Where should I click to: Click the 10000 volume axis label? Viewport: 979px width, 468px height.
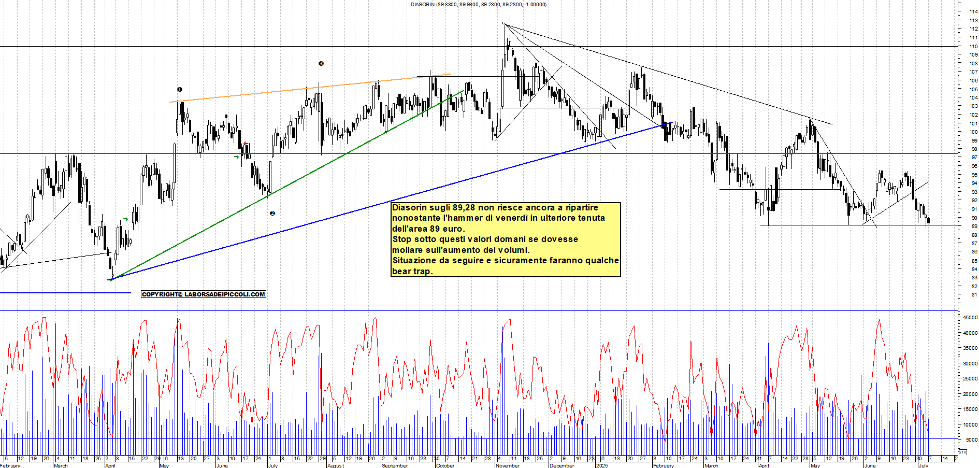coord(970,425)
